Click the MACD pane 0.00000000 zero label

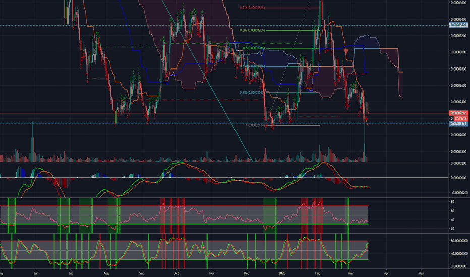coord(458,178)
